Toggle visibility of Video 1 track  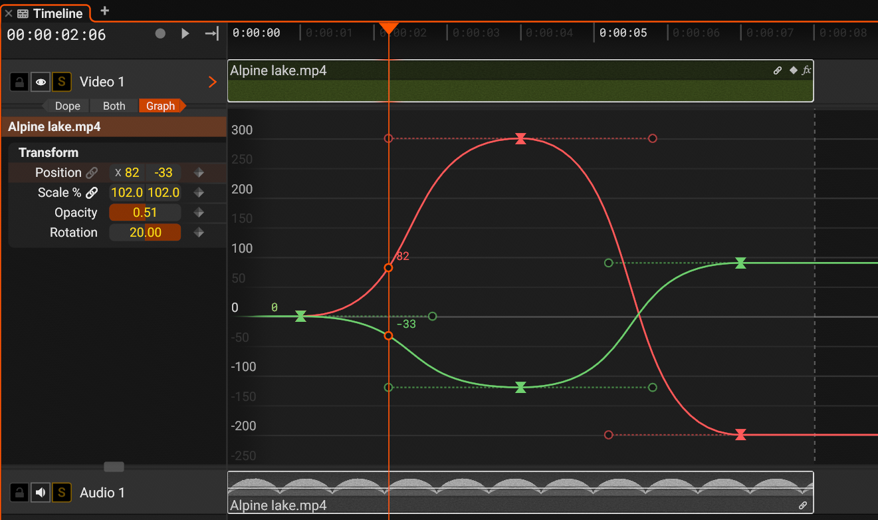tap(41, 82)
